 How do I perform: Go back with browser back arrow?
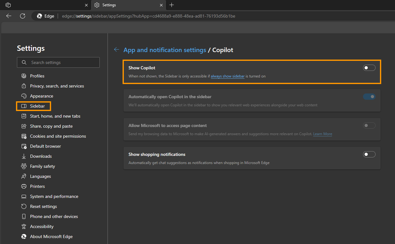pyautogui.click(x=9, y=16)
